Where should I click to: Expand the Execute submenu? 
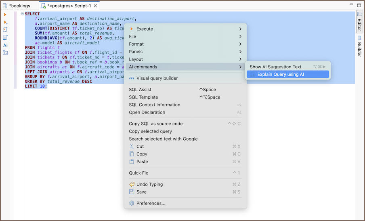pyautogui.click(x=145, y=29)
